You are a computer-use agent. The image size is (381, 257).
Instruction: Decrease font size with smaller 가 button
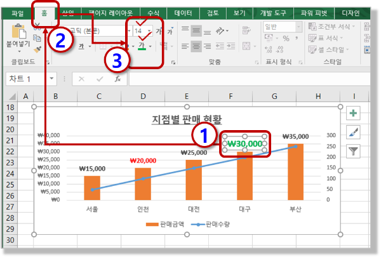tap(170, 31)
